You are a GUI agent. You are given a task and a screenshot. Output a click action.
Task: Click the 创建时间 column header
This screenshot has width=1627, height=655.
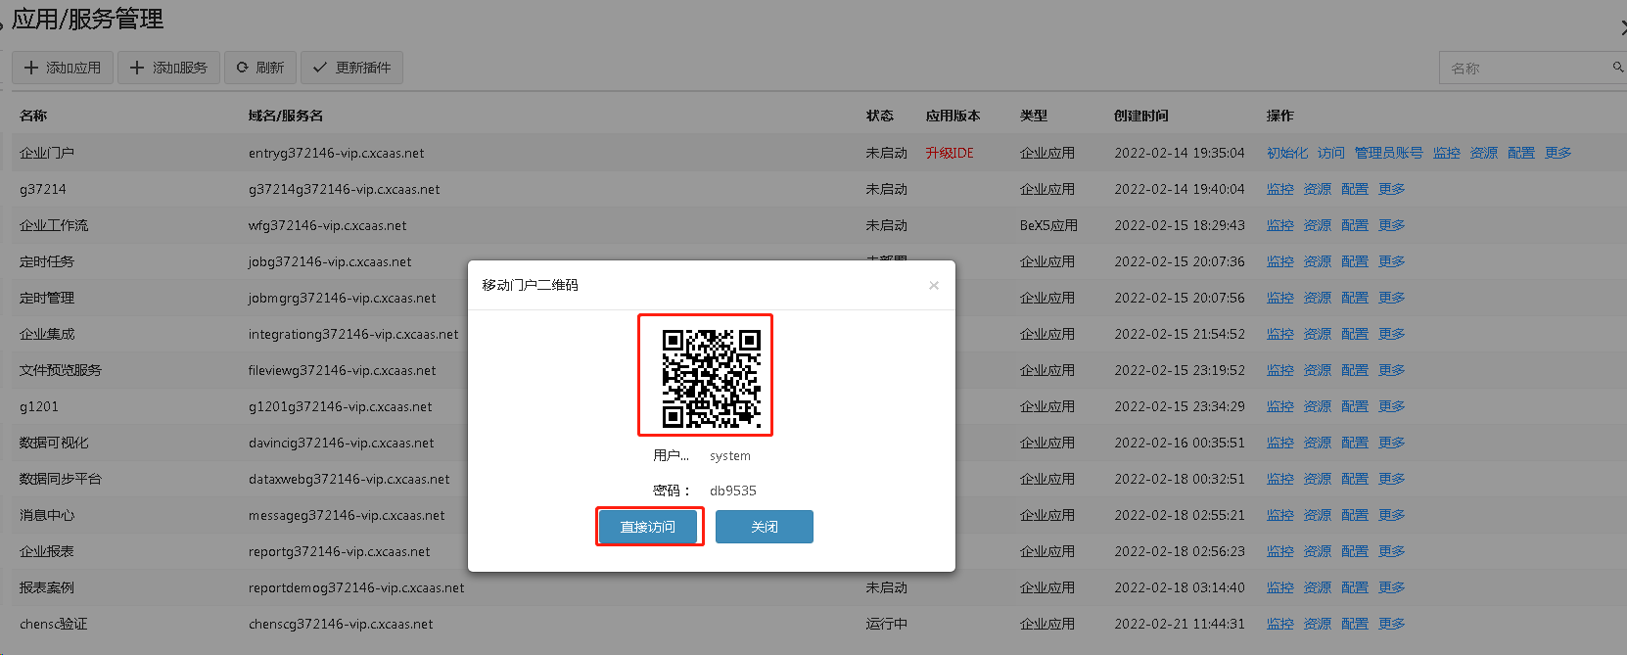pyautogui.click(x=1141, y=116)
